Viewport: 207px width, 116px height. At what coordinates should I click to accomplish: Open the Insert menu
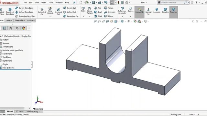click(44, 3)
